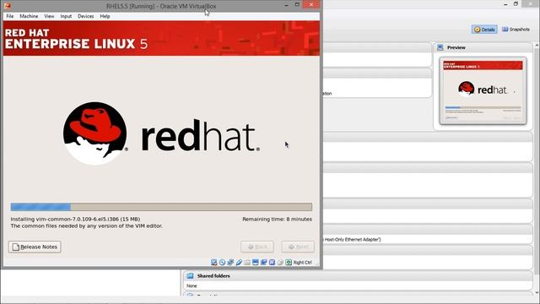
Task: Click 'Installing vim-common-7.0.109-6.el5.i386 (15 MB)' text
Action: tap(75, 219)
